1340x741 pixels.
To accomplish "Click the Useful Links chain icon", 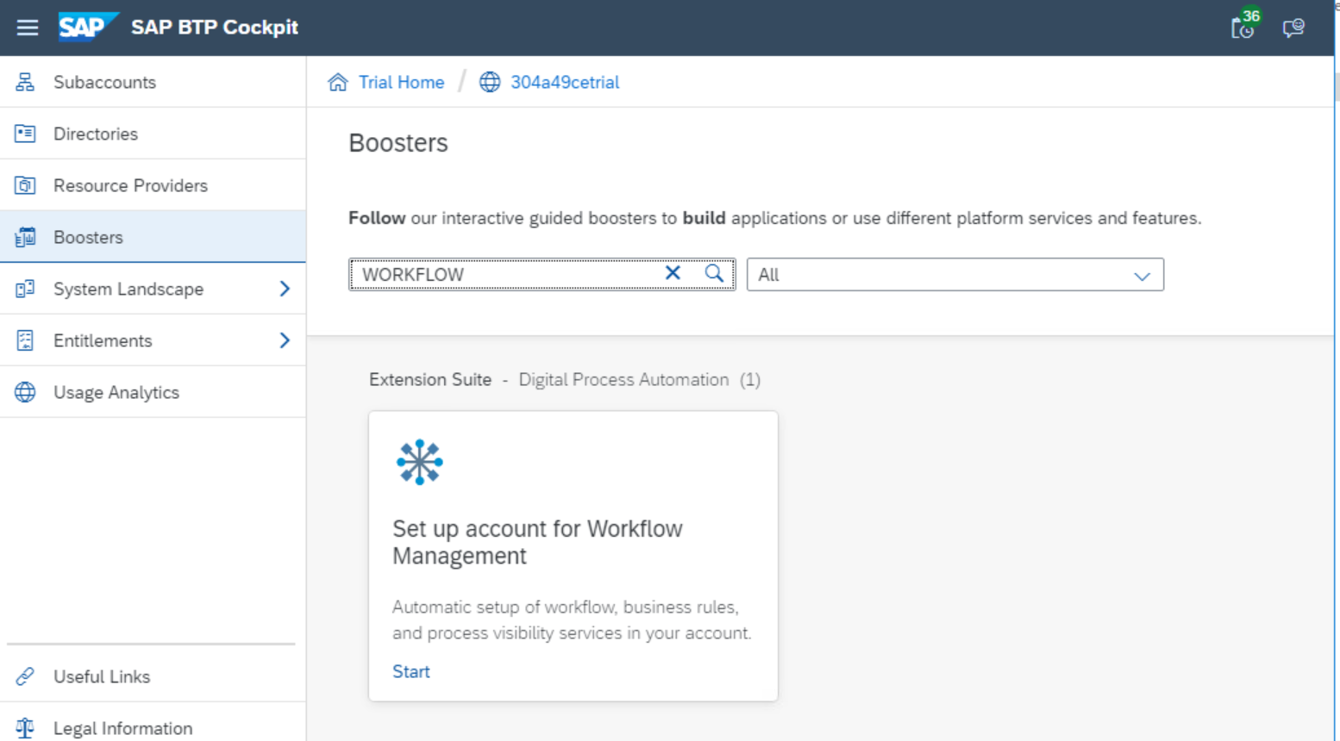I will click(25, 676).
